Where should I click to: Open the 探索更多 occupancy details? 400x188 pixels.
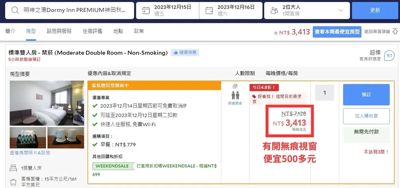(235, 103)
